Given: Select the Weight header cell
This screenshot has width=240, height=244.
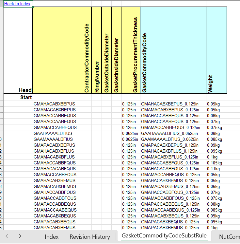Looking at the screenshot, I should (216, 50).
